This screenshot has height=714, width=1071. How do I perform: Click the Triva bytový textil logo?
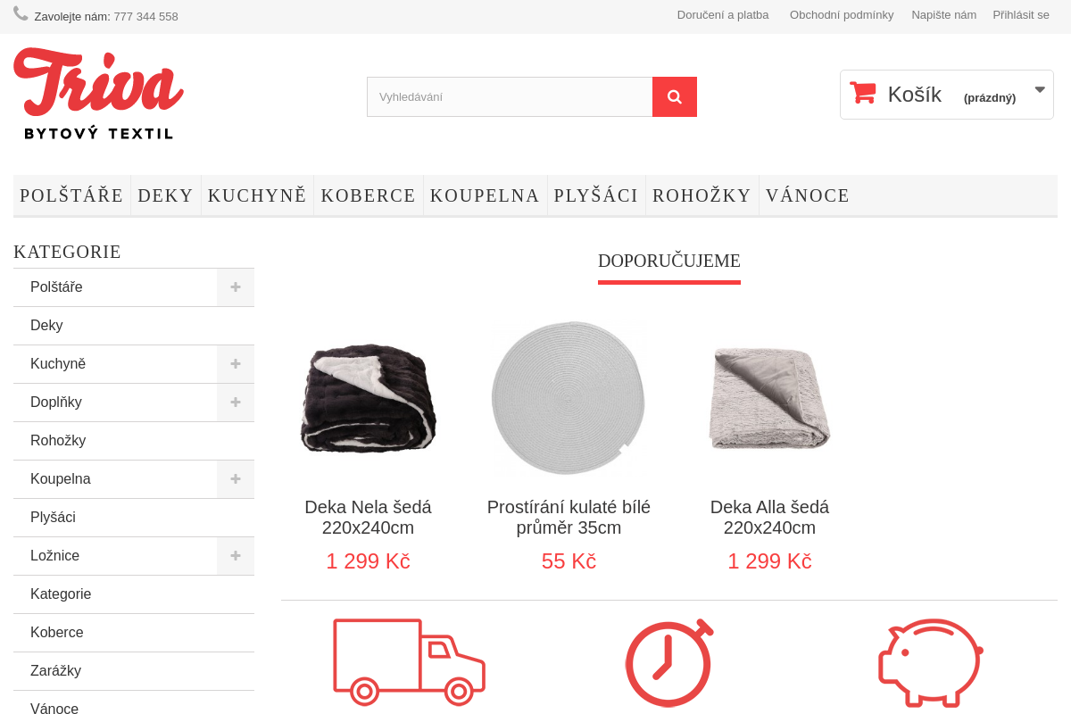[98, 94]
